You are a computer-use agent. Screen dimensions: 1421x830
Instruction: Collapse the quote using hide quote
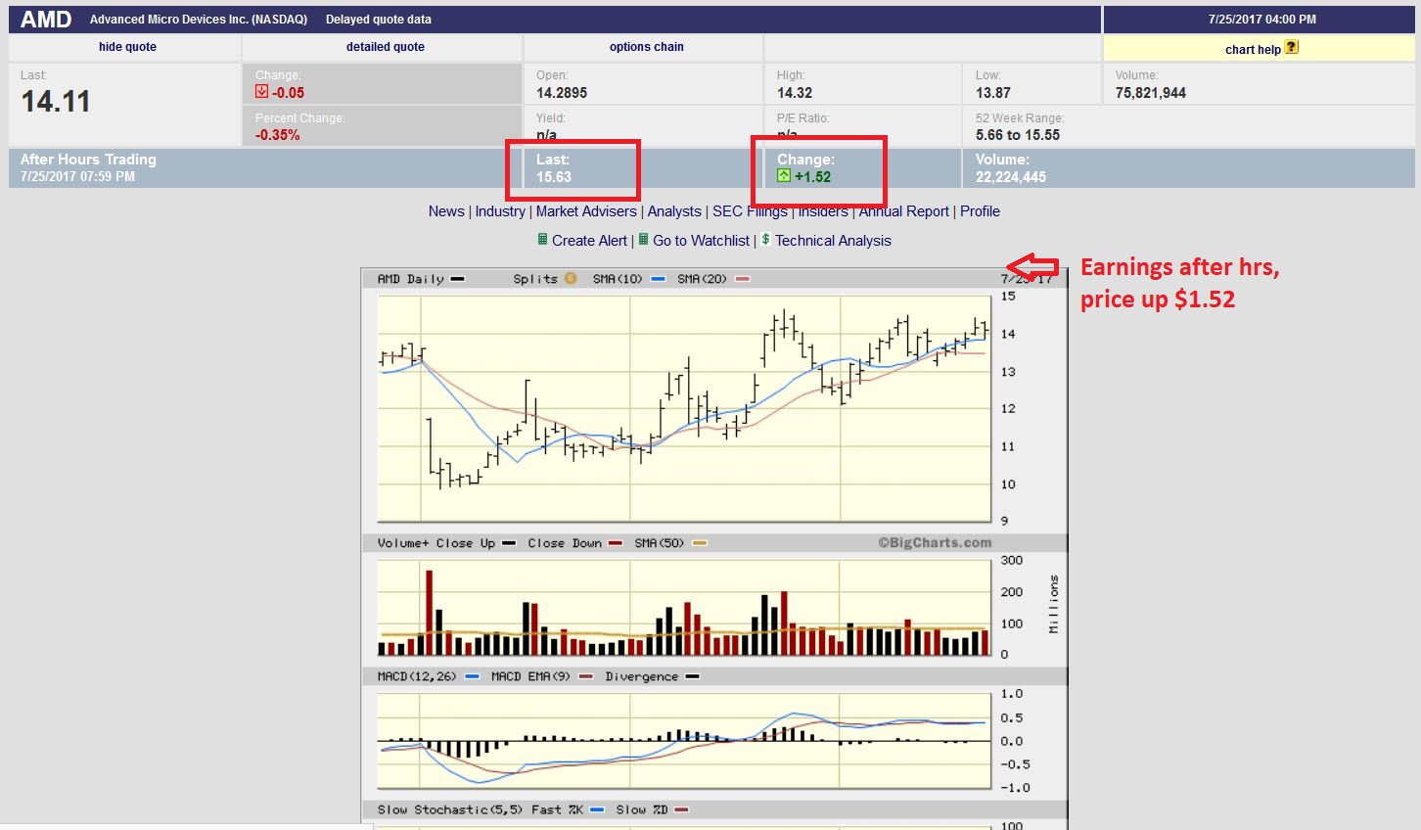[127, 47]
